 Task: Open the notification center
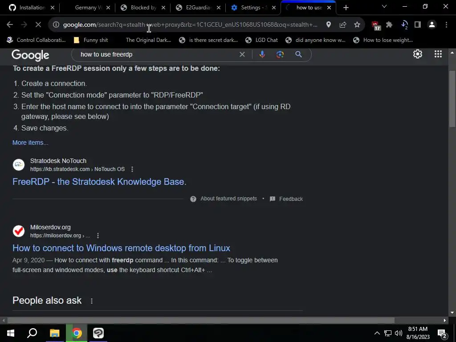[x=442, y=333]
